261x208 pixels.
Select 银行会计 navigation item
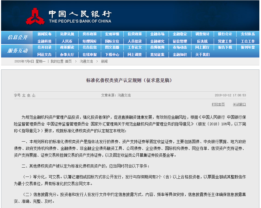[x=225, y=34]
